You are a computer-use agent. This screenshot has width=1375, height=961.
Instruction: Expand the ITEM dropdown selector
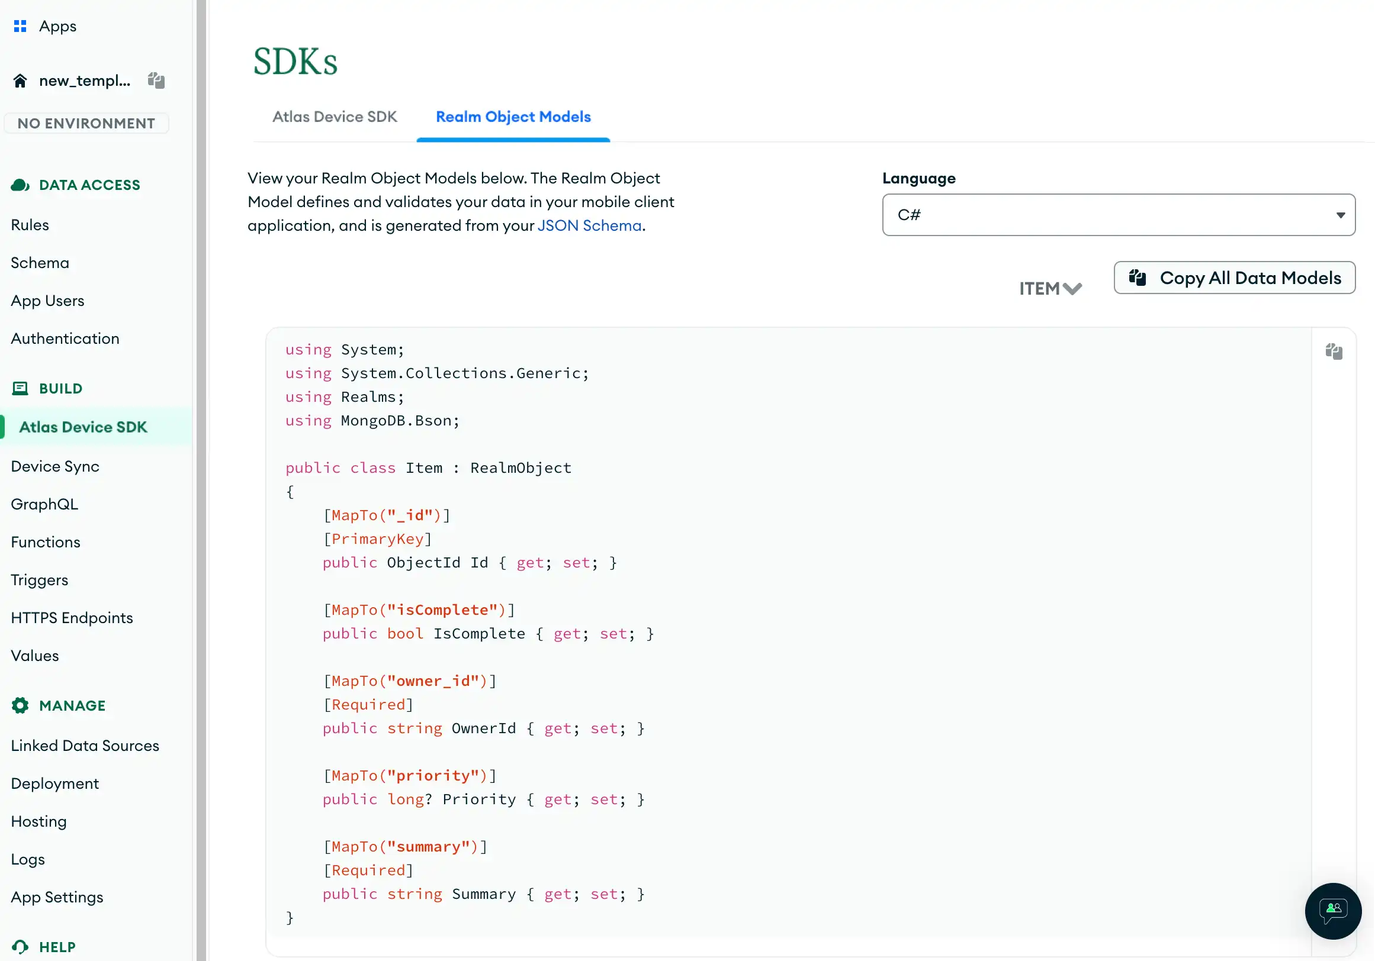click(x=1050, y=288)
